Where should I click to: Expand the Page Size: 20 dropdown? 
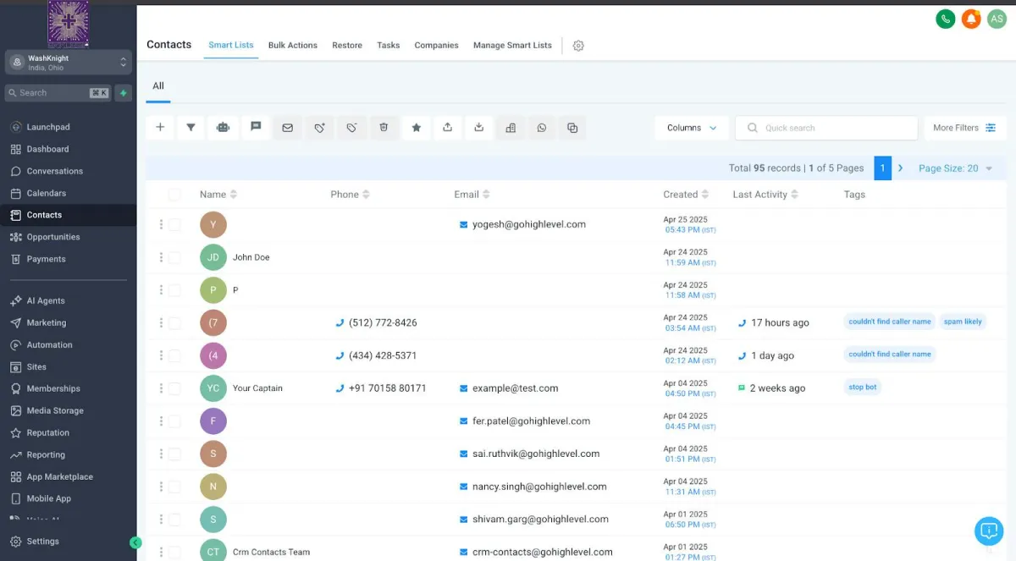(x=955, y=168)
